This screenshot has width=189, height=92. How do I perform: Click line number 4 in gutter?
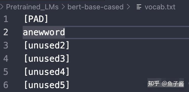pyautogui.click(x=6, y=59)
